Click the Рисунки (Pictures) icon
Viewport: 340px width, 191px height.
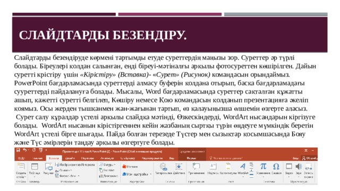pyautogui.click(x=48, y=166)
